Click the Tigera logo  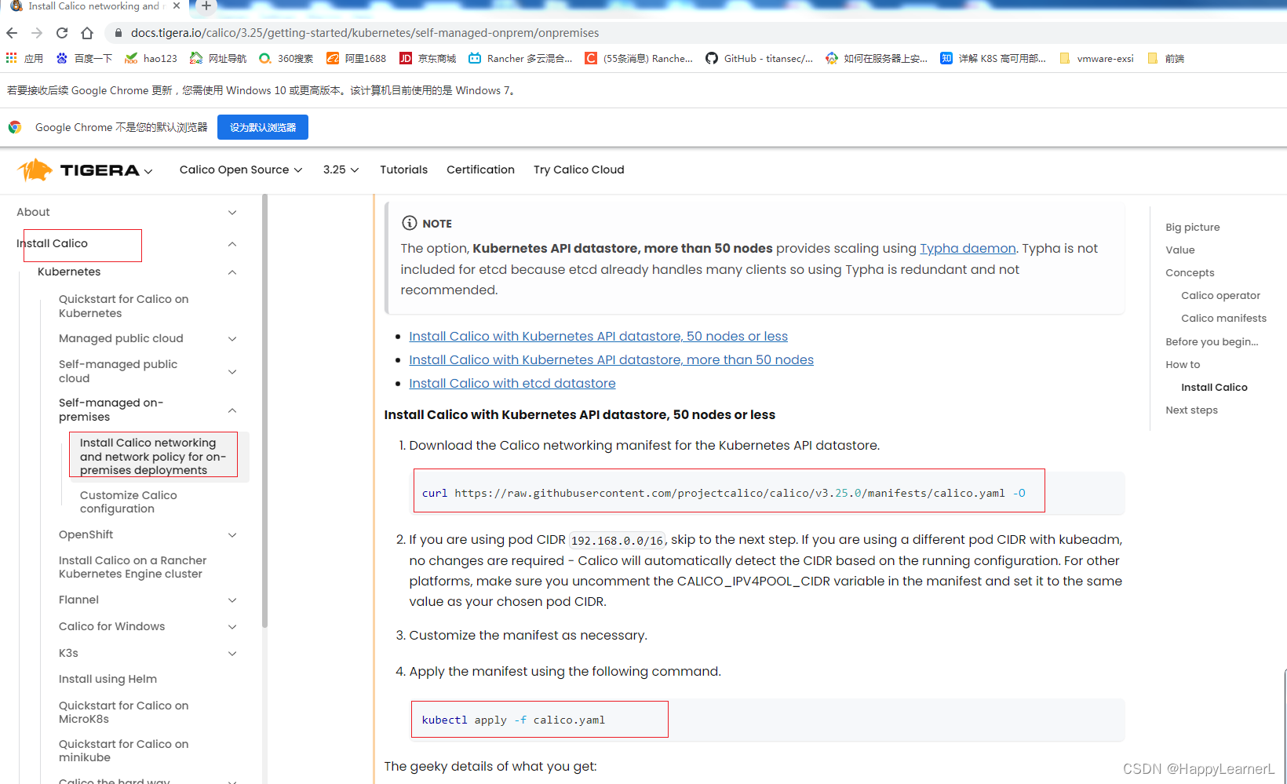[x=78, y=170]
